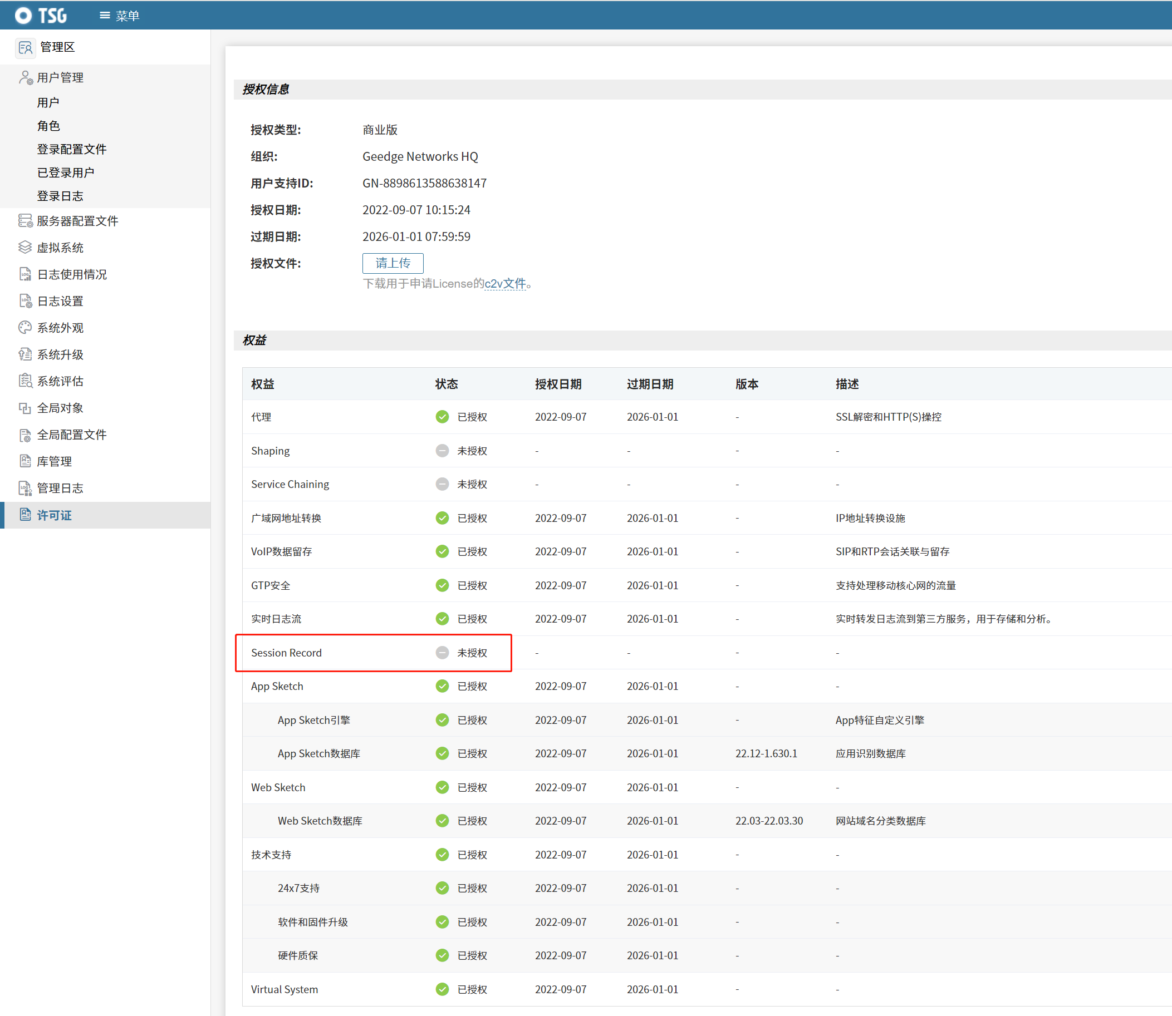
Task: Click the 虚拟系统 layers icon
Action: (x=25, y=248)
